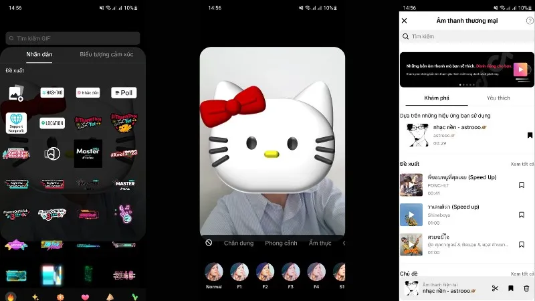Close the Âm thanh thương mại screen
535x301 pixels.
(404, 21)
